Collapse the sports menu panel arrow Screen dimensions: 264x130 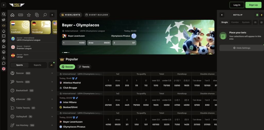click(x=52, y=15)
